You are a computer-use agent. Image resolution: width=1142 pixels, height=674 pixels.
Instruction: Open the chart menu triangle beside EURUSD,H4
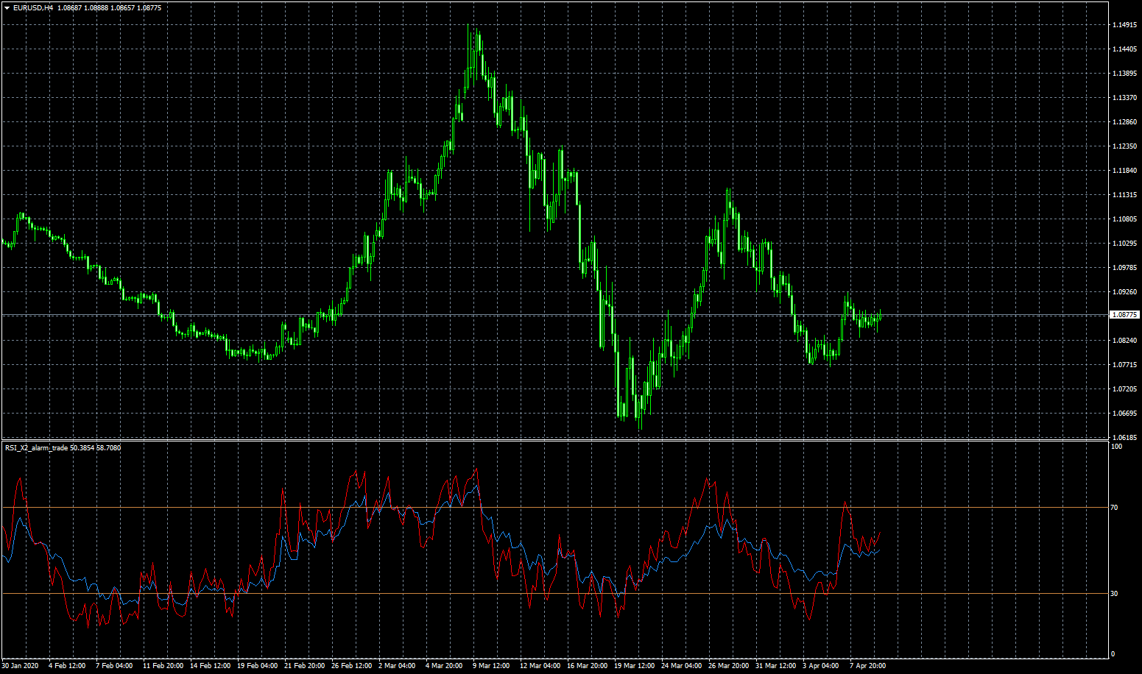click(7, 8)
